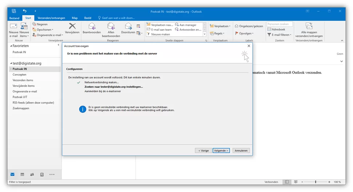The height and width of the screenshot is (192, 353).
Task: Select E-mail aan team quick step
Action: [x=159, y=30]
